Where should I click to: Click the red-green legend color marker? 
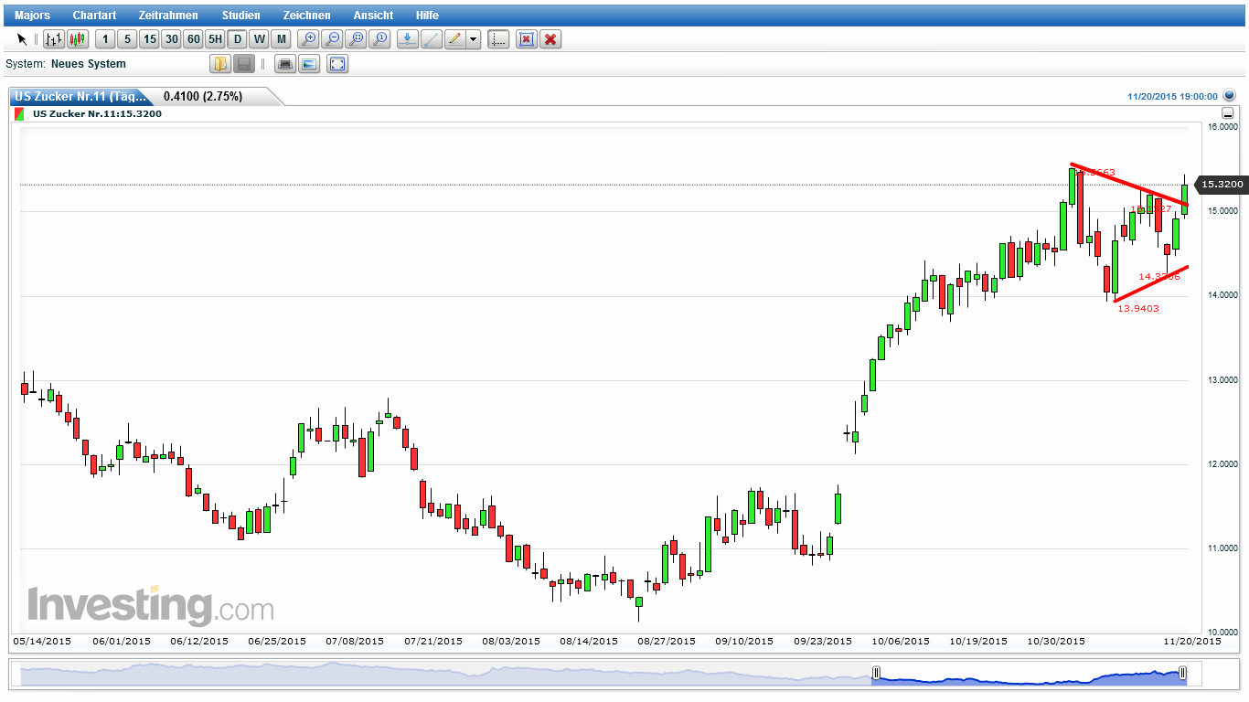(19, 114)
